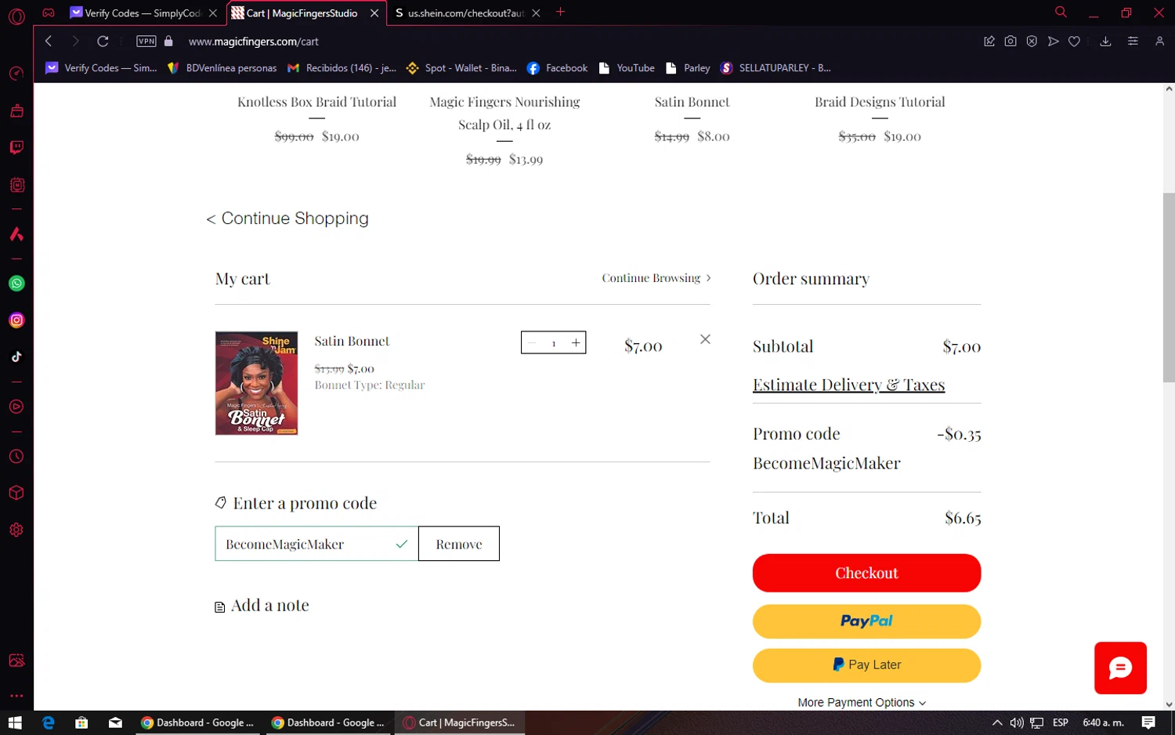The width and height of the screenshot is (1175, 735).
Task: Open Easy Setup sliders icon
Action: (1133, 42)
